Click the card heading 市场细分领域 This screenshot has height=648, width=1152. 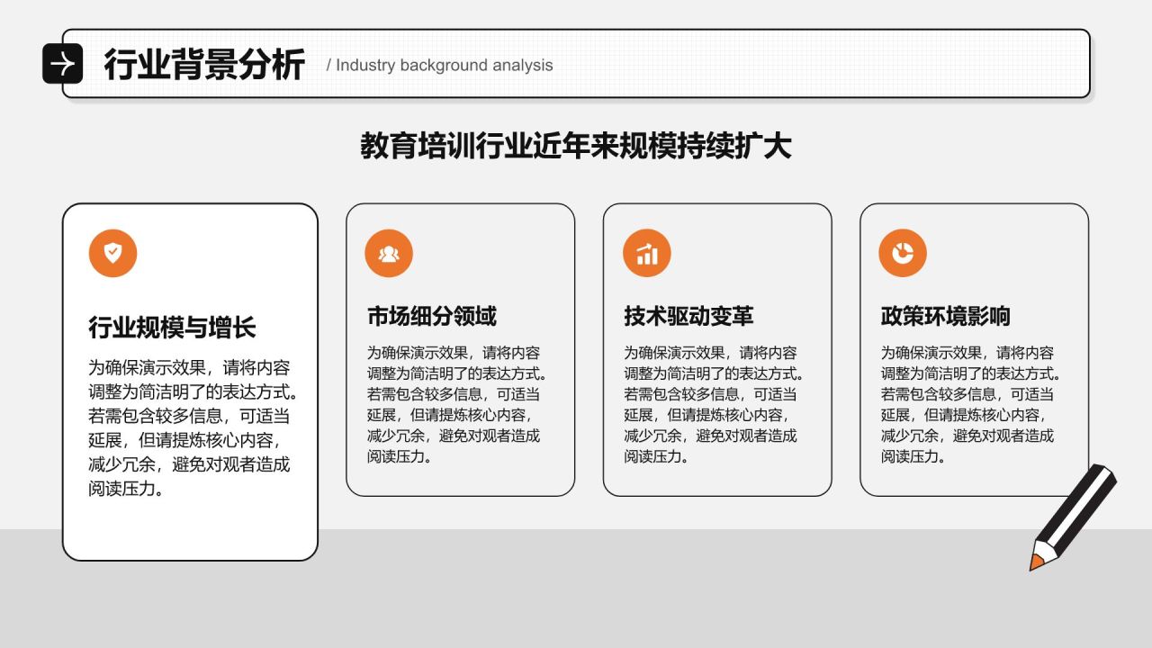click(432, 316)
